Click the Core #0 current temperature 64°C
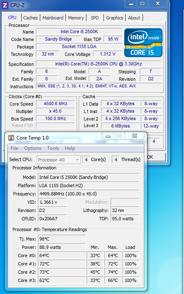 pos(62,255)
